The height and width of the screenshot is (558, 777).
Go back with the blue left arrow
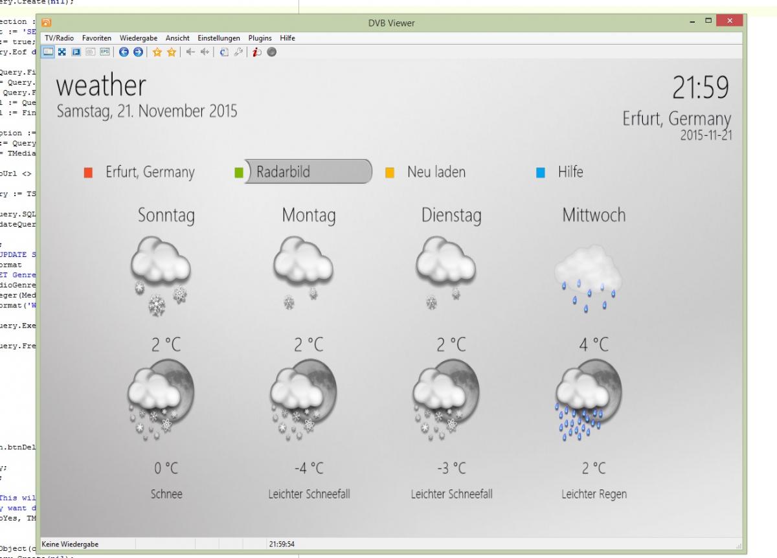pos(124,52)
